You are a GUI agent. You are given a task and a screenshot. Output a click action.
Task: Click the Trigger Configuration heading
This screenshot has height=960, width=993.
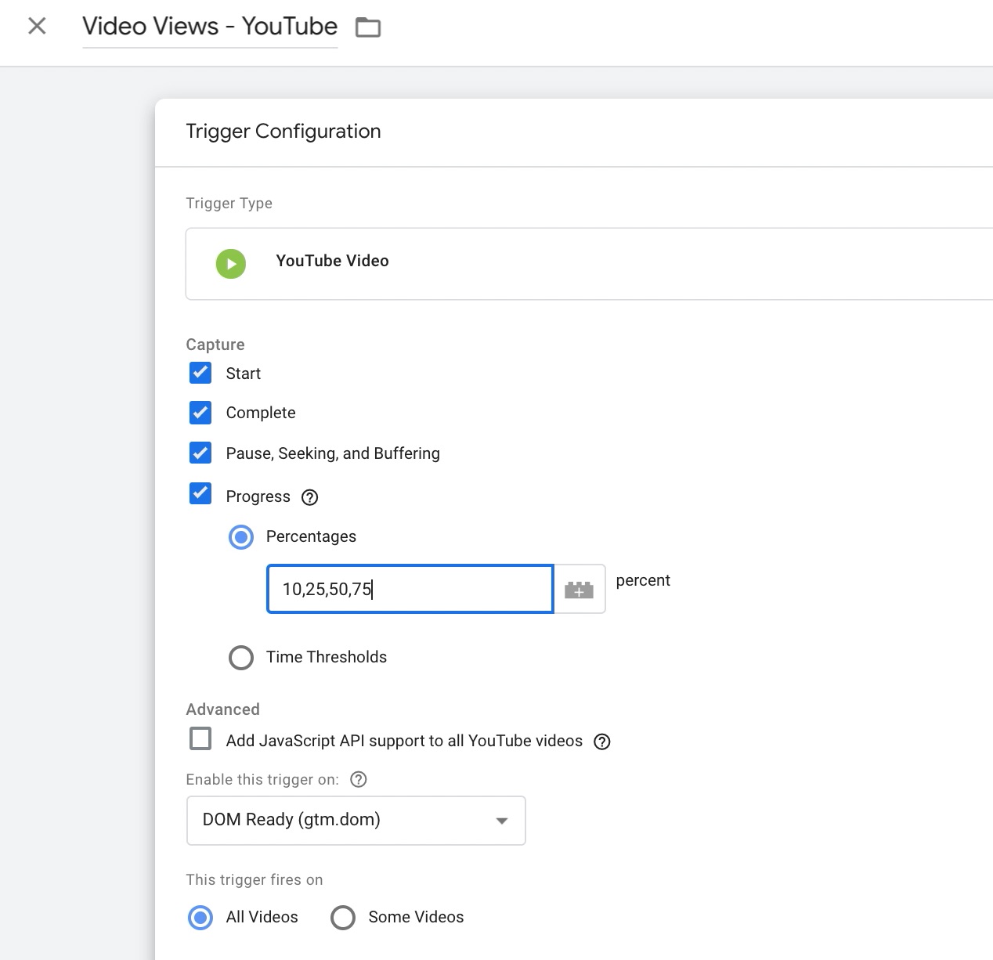(x=283, y=131)
